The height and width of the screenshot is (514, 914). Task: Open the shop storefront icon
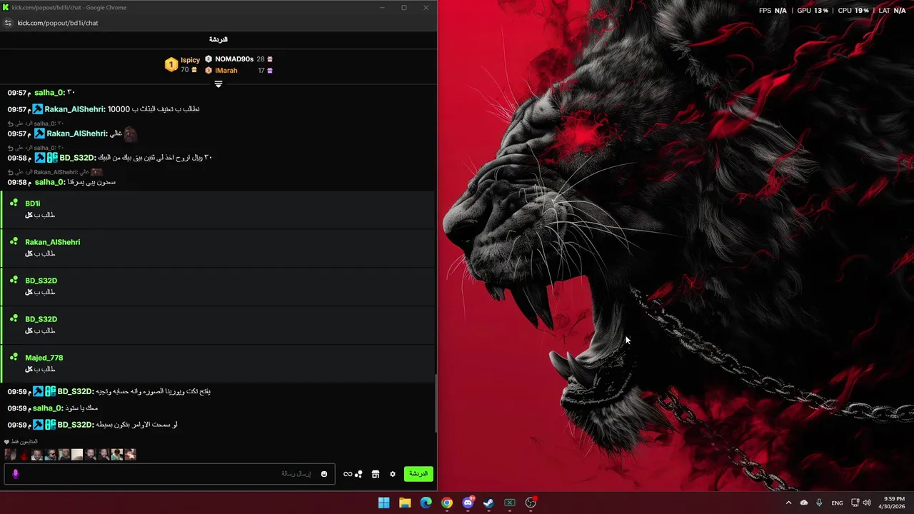pyautogui.click(x=376, y=474)
